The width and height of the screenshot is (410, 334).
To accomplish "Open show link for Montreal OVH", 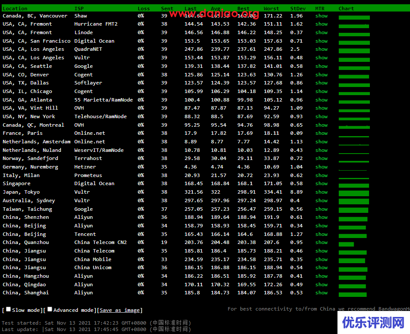I will coord(321,125).
